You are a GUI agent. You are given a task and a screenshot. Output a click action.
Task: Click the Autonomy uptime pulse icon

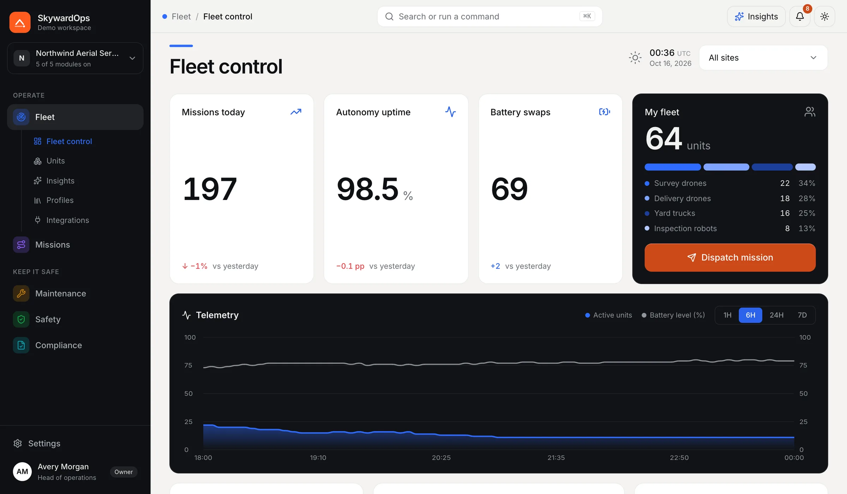450,112
